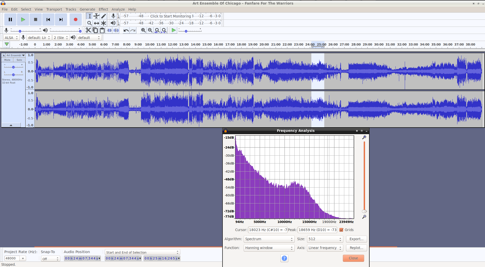Open the File menu
Viewport: 485px width, 267px height.
[x=5, y=9]
